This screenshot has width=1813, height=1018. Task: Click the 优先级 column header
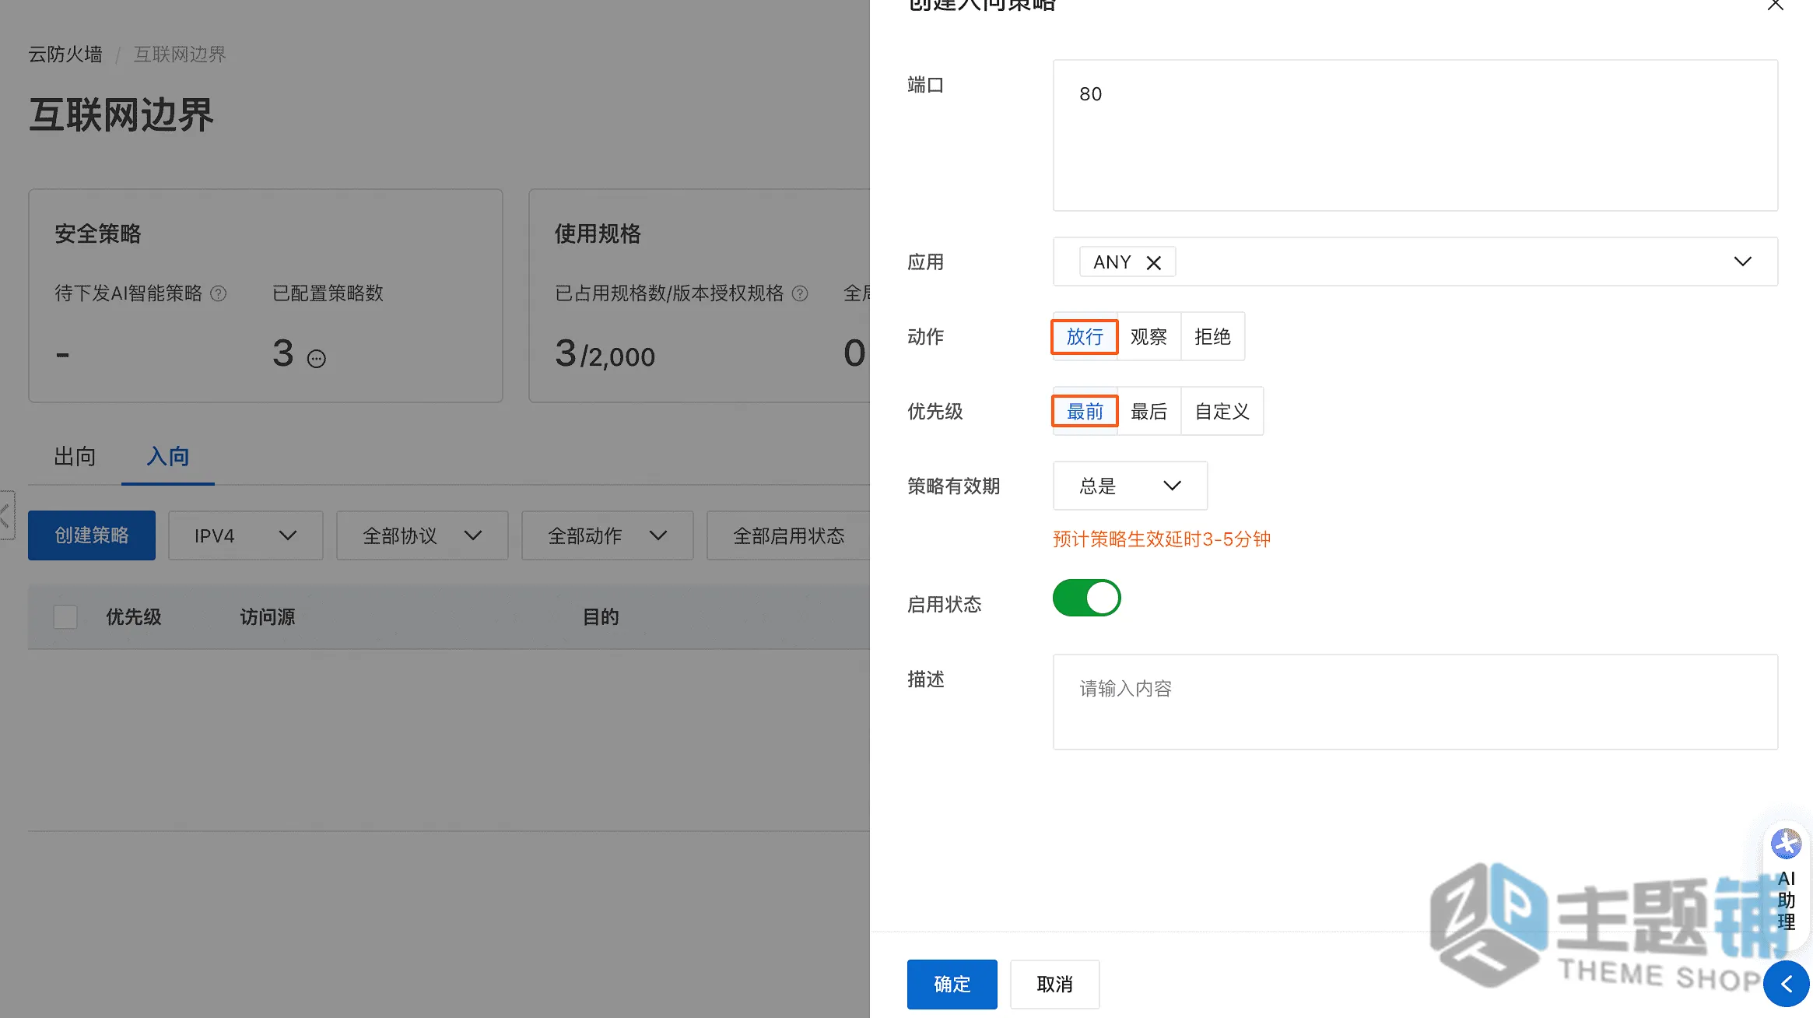(134, 617)
